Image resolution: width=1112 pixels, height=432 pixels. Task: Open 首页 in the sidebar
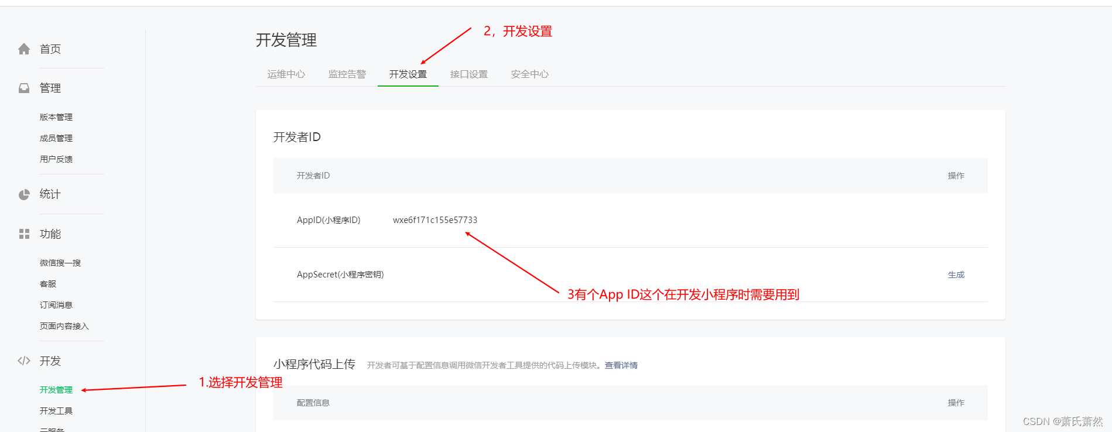50,49
